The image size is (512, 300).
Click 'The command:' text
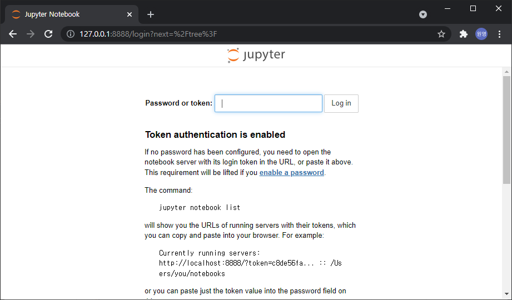pyautogui.click(x=168, y=191)
